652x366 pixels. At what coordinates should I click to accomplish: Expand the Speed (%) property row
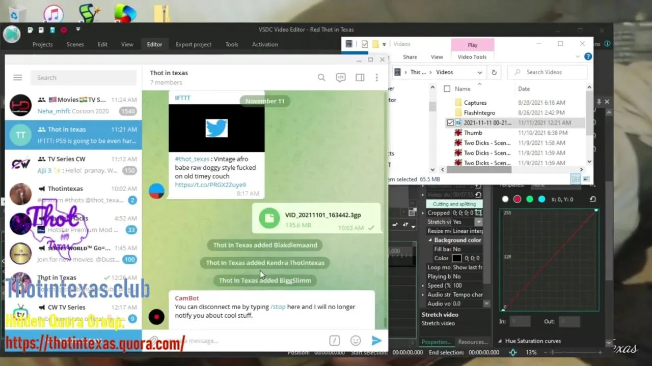coord(423,286)
